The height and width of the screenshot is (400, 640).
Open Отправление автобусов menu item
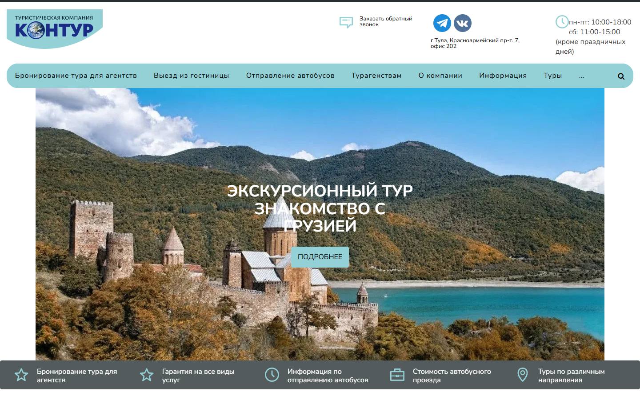[x=290, y=76]
